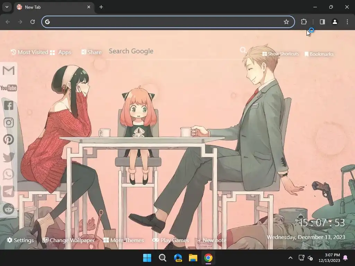
Task: Open the Gmail sidebar shortcut
Action: 9,70
